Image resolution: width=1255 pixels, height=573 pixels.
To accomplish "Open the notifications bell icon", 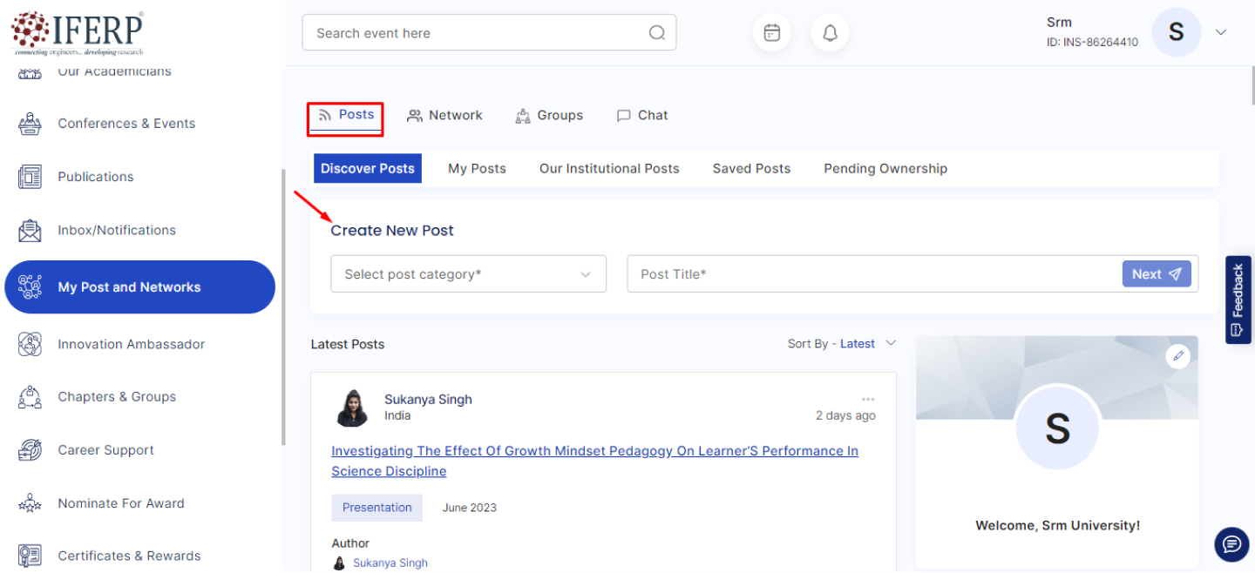I will click(830, 33).
